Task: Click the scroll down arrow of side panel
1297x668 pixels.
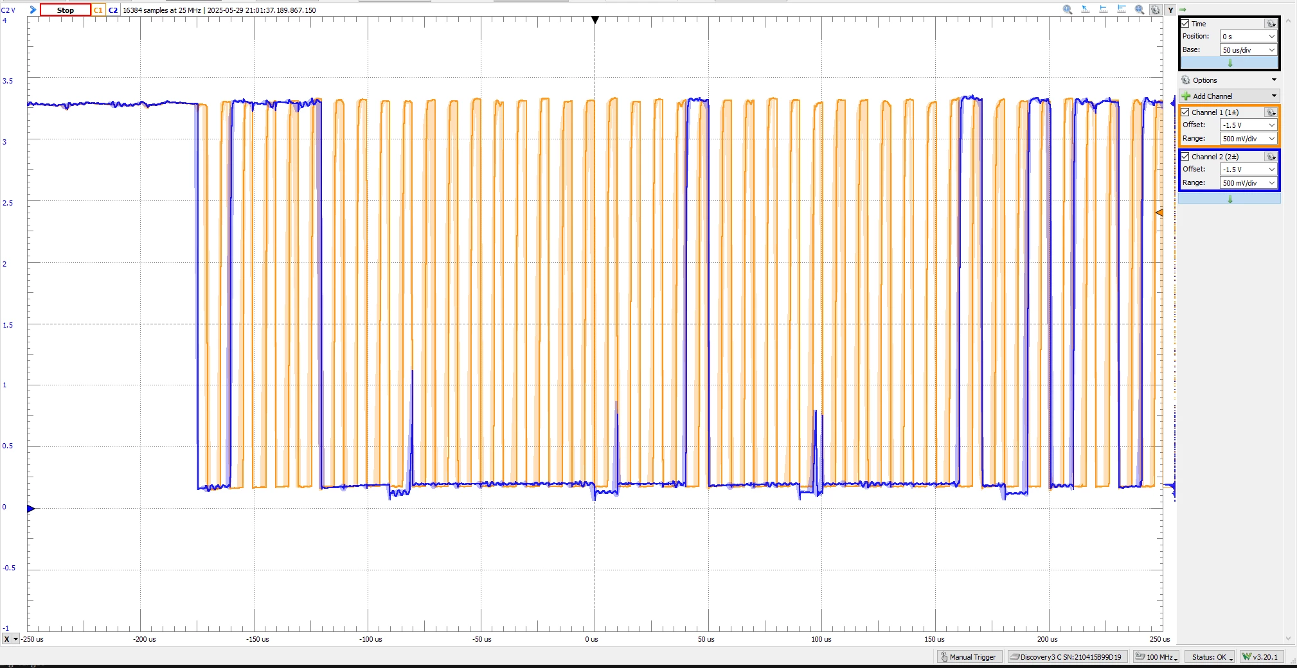Action: tap(1288, 638)
